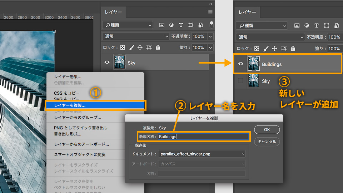This screenshot has height=193, width=343.
Task: Click type layer filter icon in left panel
Action: [x=181, y=25]
